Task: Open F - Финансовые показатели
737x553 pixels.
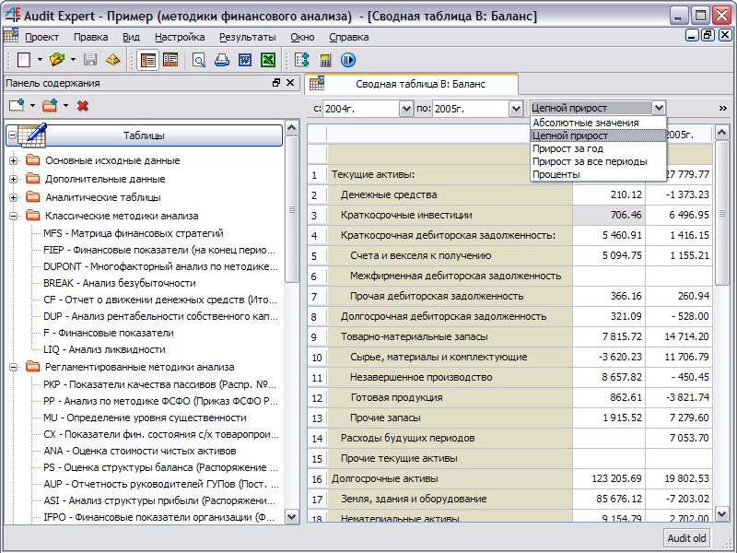Action: 108,333
